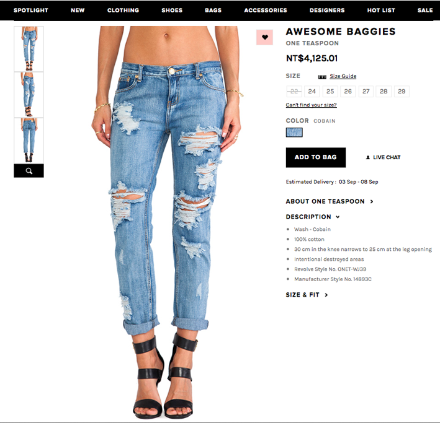Expand the Size & Fit section
The width and height of the screenshot is (440, 423).
coord(307,295)
